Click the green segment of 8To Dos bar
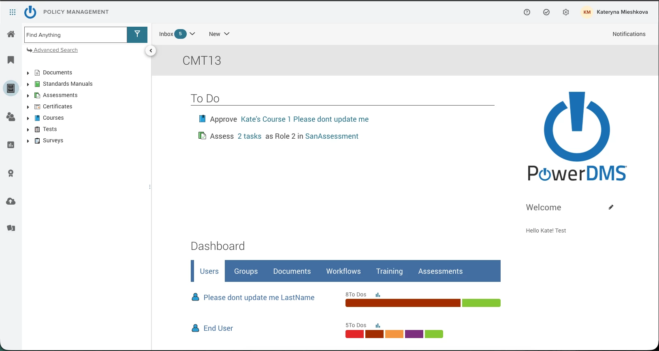 [x=481, y=303]
